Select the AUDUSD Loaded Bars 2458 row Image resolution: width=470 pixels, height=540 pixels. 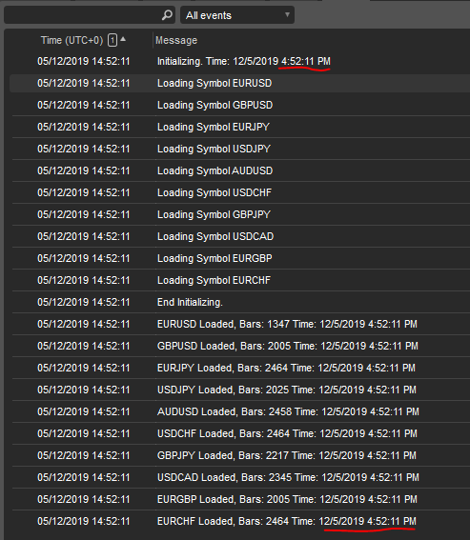[240, 411]
